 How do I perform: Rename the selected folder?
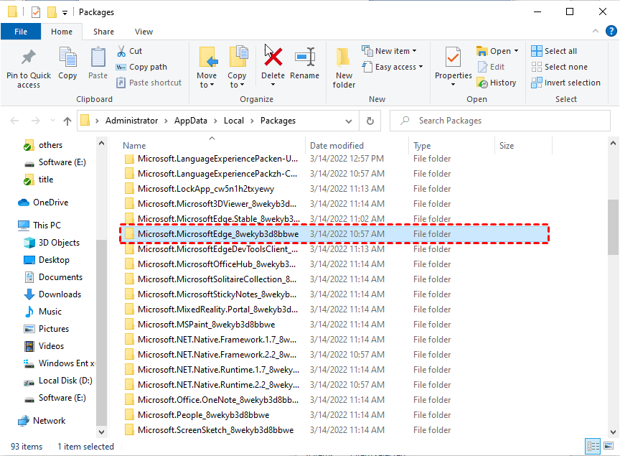304,64
